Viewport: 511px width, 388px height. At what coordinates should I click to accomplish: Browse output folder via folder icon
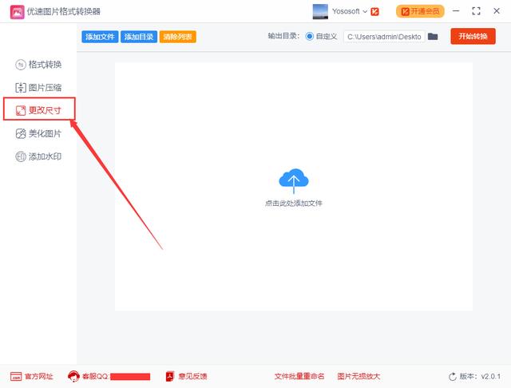pos(433,36)
